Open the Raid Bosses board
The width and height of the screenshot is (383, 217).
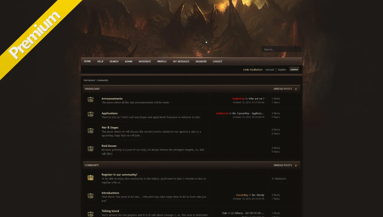(x=109, y=146)
